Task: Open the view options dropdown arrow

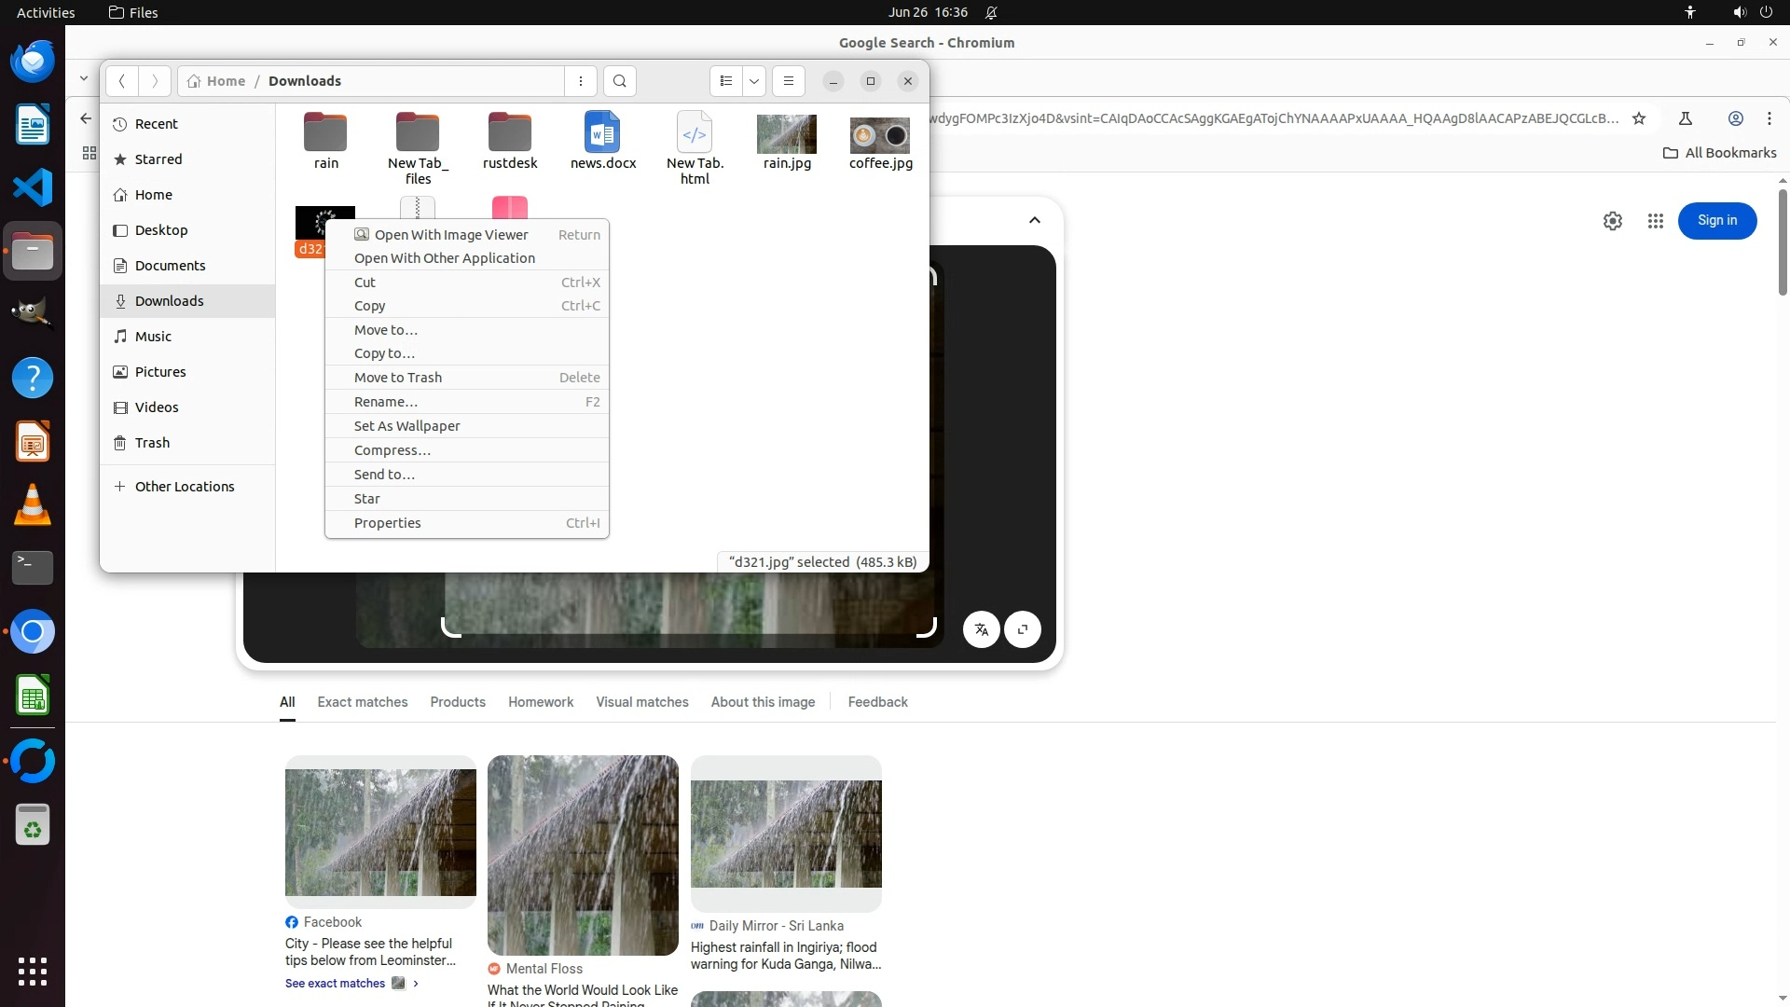Action: [x=754, y=81]
